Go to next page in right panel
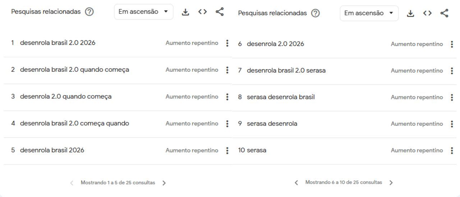The height and width of the screenshot is (197, 460). tap(391, 183)
